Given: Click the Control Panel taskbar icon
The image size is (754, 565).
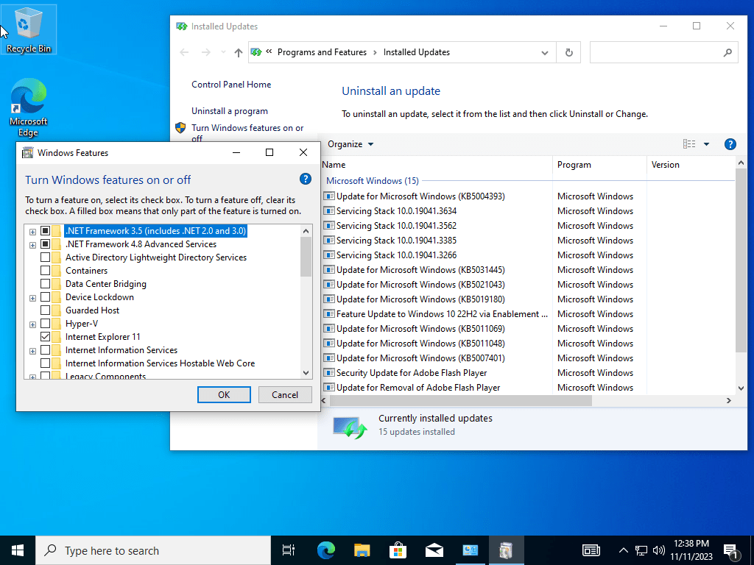Looking at the screenshot, I should tap(470, 550).
